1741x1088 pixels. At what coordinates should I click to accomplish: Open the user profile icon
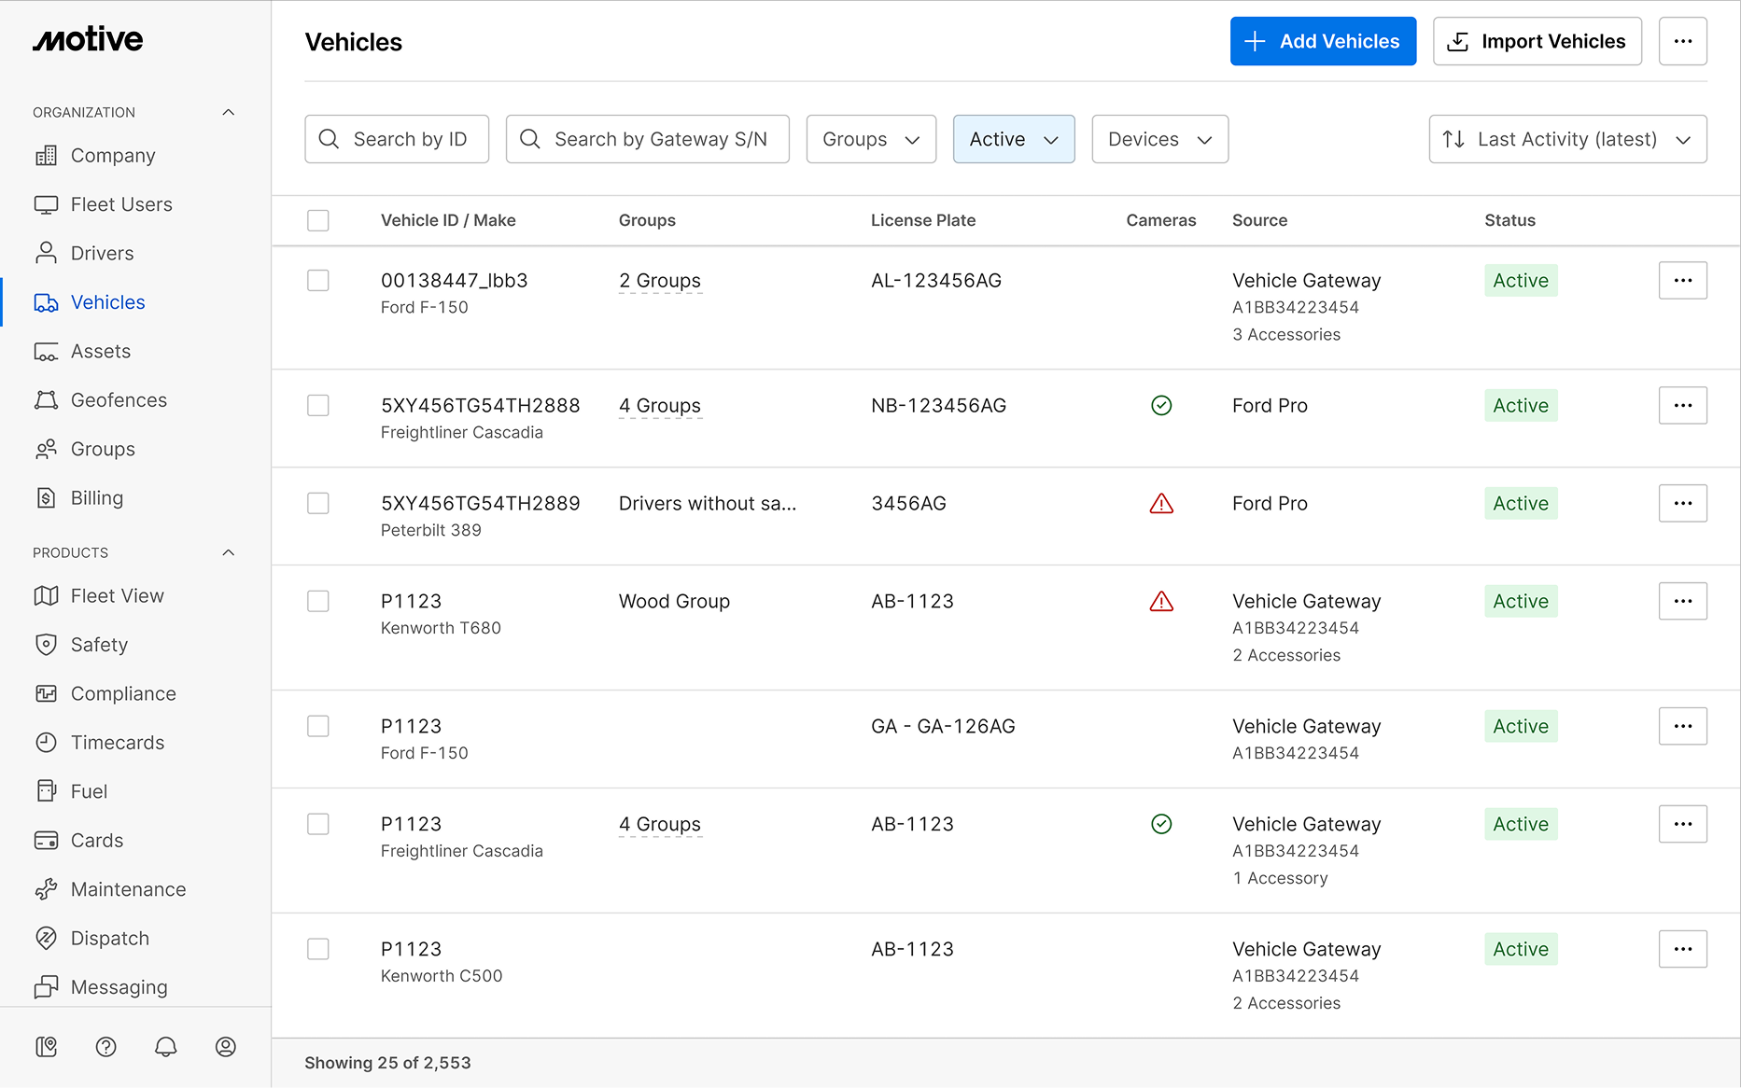coord(226,1047)
